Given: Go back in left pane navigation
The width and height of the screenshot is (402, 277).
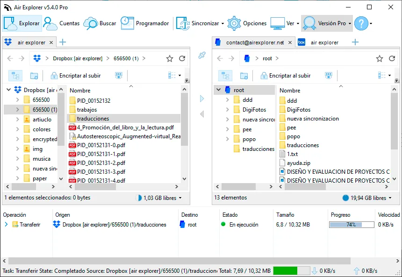Looking at the screenshot, I should tap(10, 58).
